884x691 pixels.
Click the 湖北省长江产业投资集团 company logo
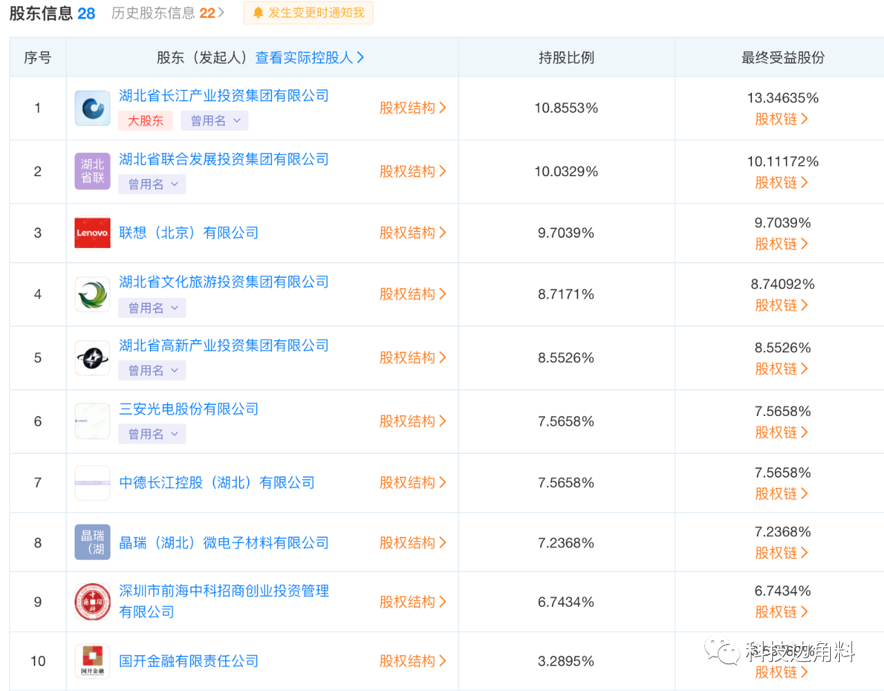93,108
